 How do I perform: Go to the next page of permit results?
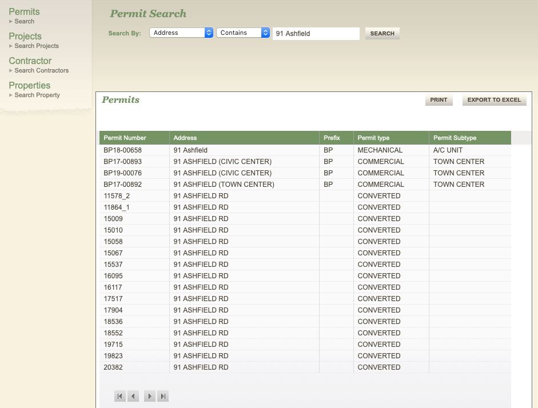click(x=149, y=396)
